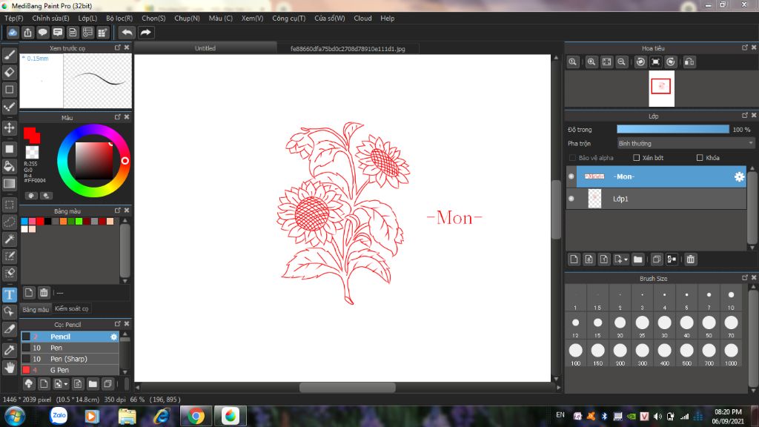Choose brush size 25 preset
This screenshot has width=759, height=427.
tap(643, 325)
